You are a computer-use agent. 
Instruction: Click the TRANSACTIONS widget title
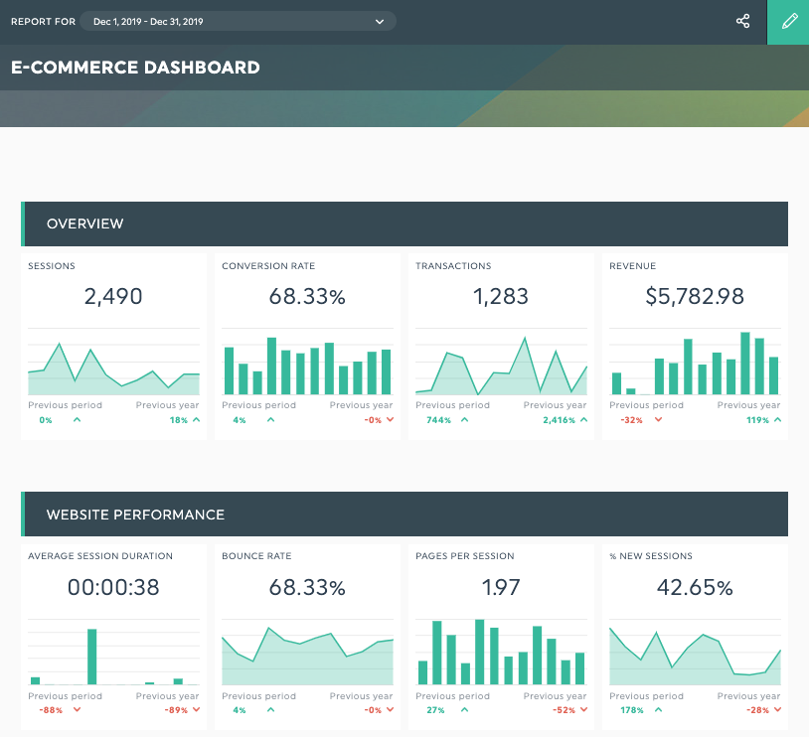coord(453,266)
